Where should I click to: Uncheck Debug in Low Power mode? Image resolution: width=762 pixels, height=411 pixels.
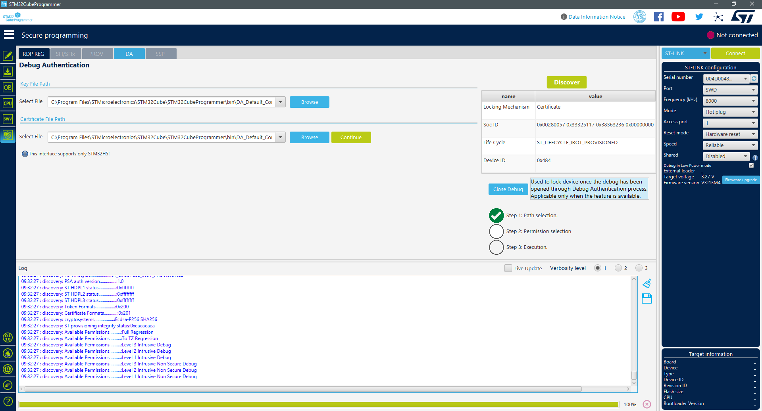click(751, 165)
